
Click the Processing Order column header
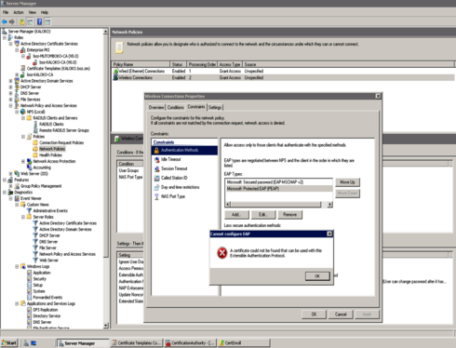point(202,64)
